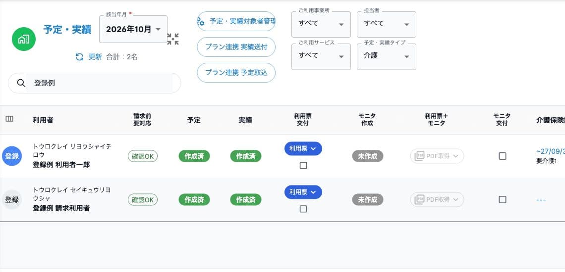Click the name 登録例 請求利用者
565x272 pixels.
click(x=61, y=208)
